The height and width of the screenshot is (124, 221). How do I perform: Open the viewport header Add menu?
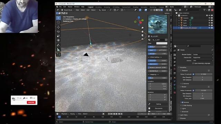(x=88, y=10)
